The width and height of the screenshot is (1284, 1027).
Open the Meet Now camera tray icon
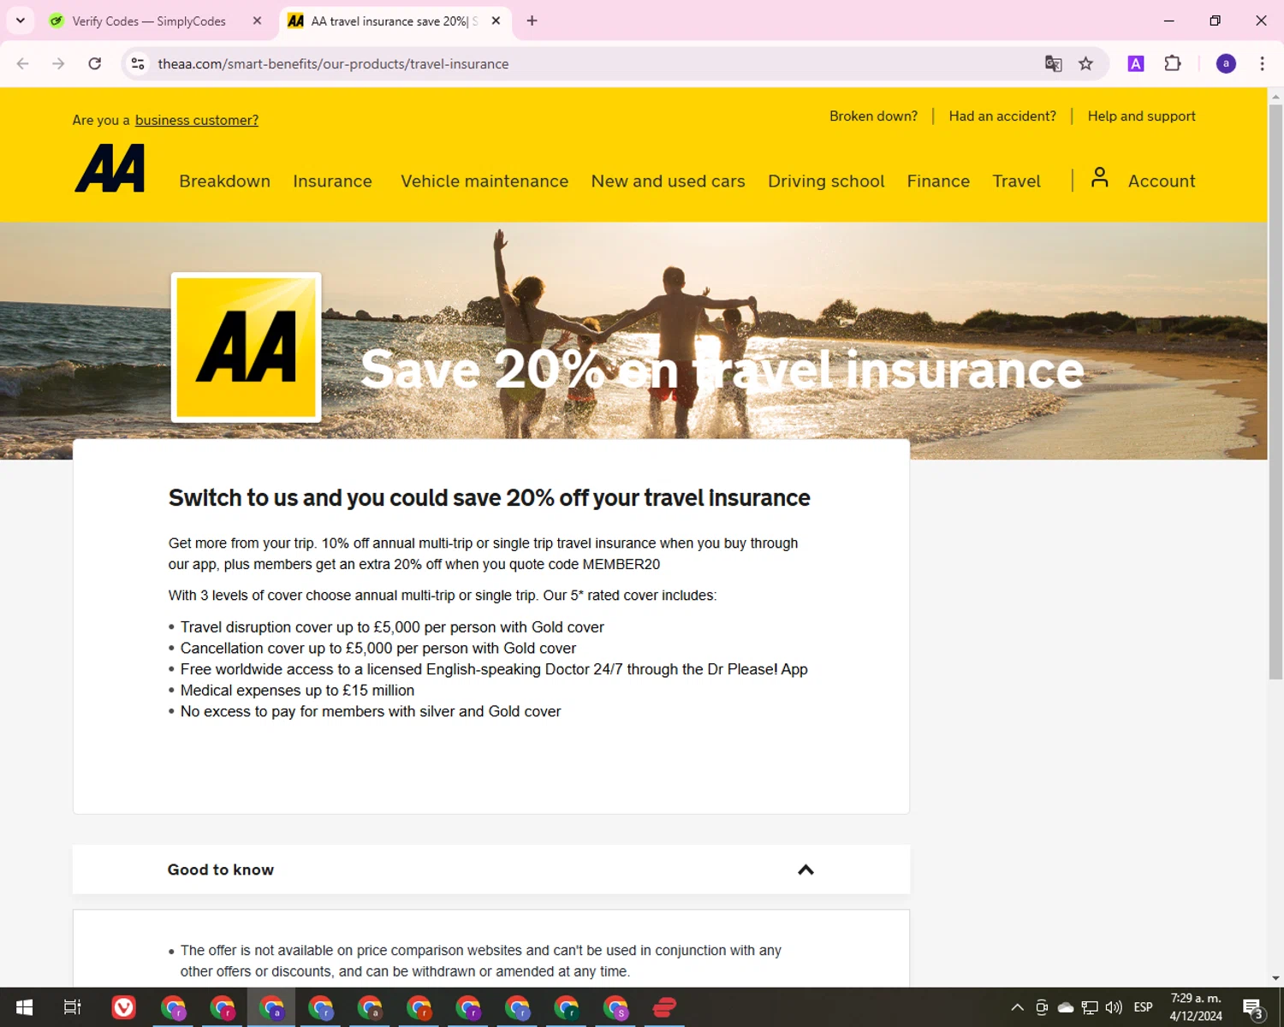[1042, 1007]
